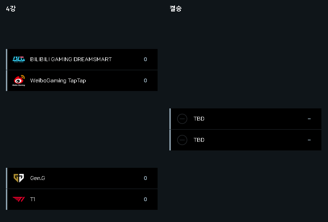
Task: Click the second TBD score dash
Action: point(309,140)
